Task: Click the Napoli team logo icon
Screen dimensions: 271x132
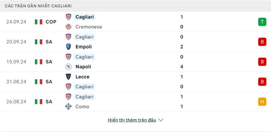Action: [x=68, y=67]
